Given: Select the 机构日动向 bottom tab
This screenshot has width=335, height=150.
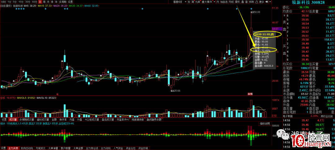Looking at the screenshot, I should 27,148.
